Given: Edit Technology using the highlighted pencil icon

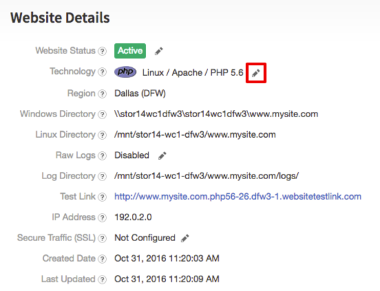Looking at the screenshot, I should [256, 73].
